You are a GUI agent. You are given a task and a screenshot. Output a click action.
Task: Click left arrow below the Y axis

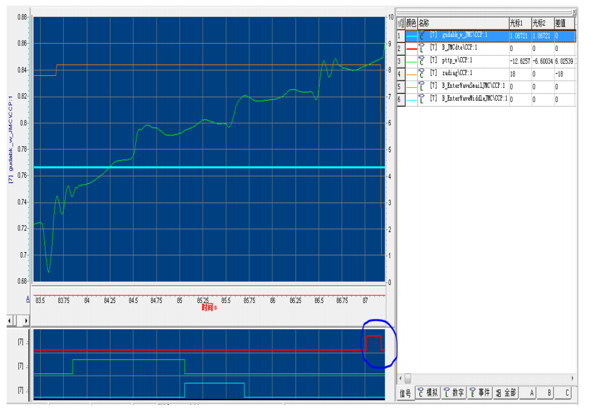point(10,321)
